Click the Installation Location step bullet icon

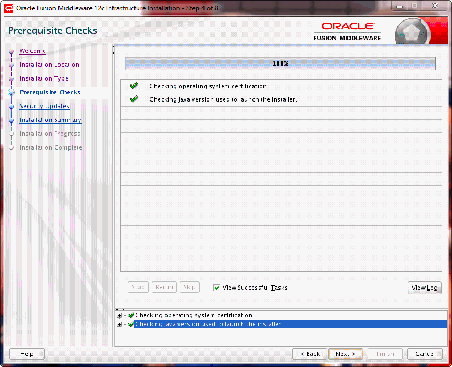tap(11, 65)
